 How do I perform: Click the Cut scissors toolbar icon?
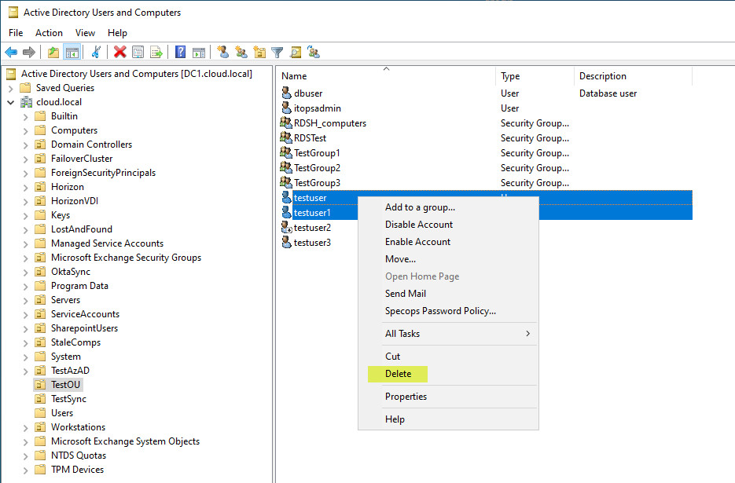click(x=96, y=52)
